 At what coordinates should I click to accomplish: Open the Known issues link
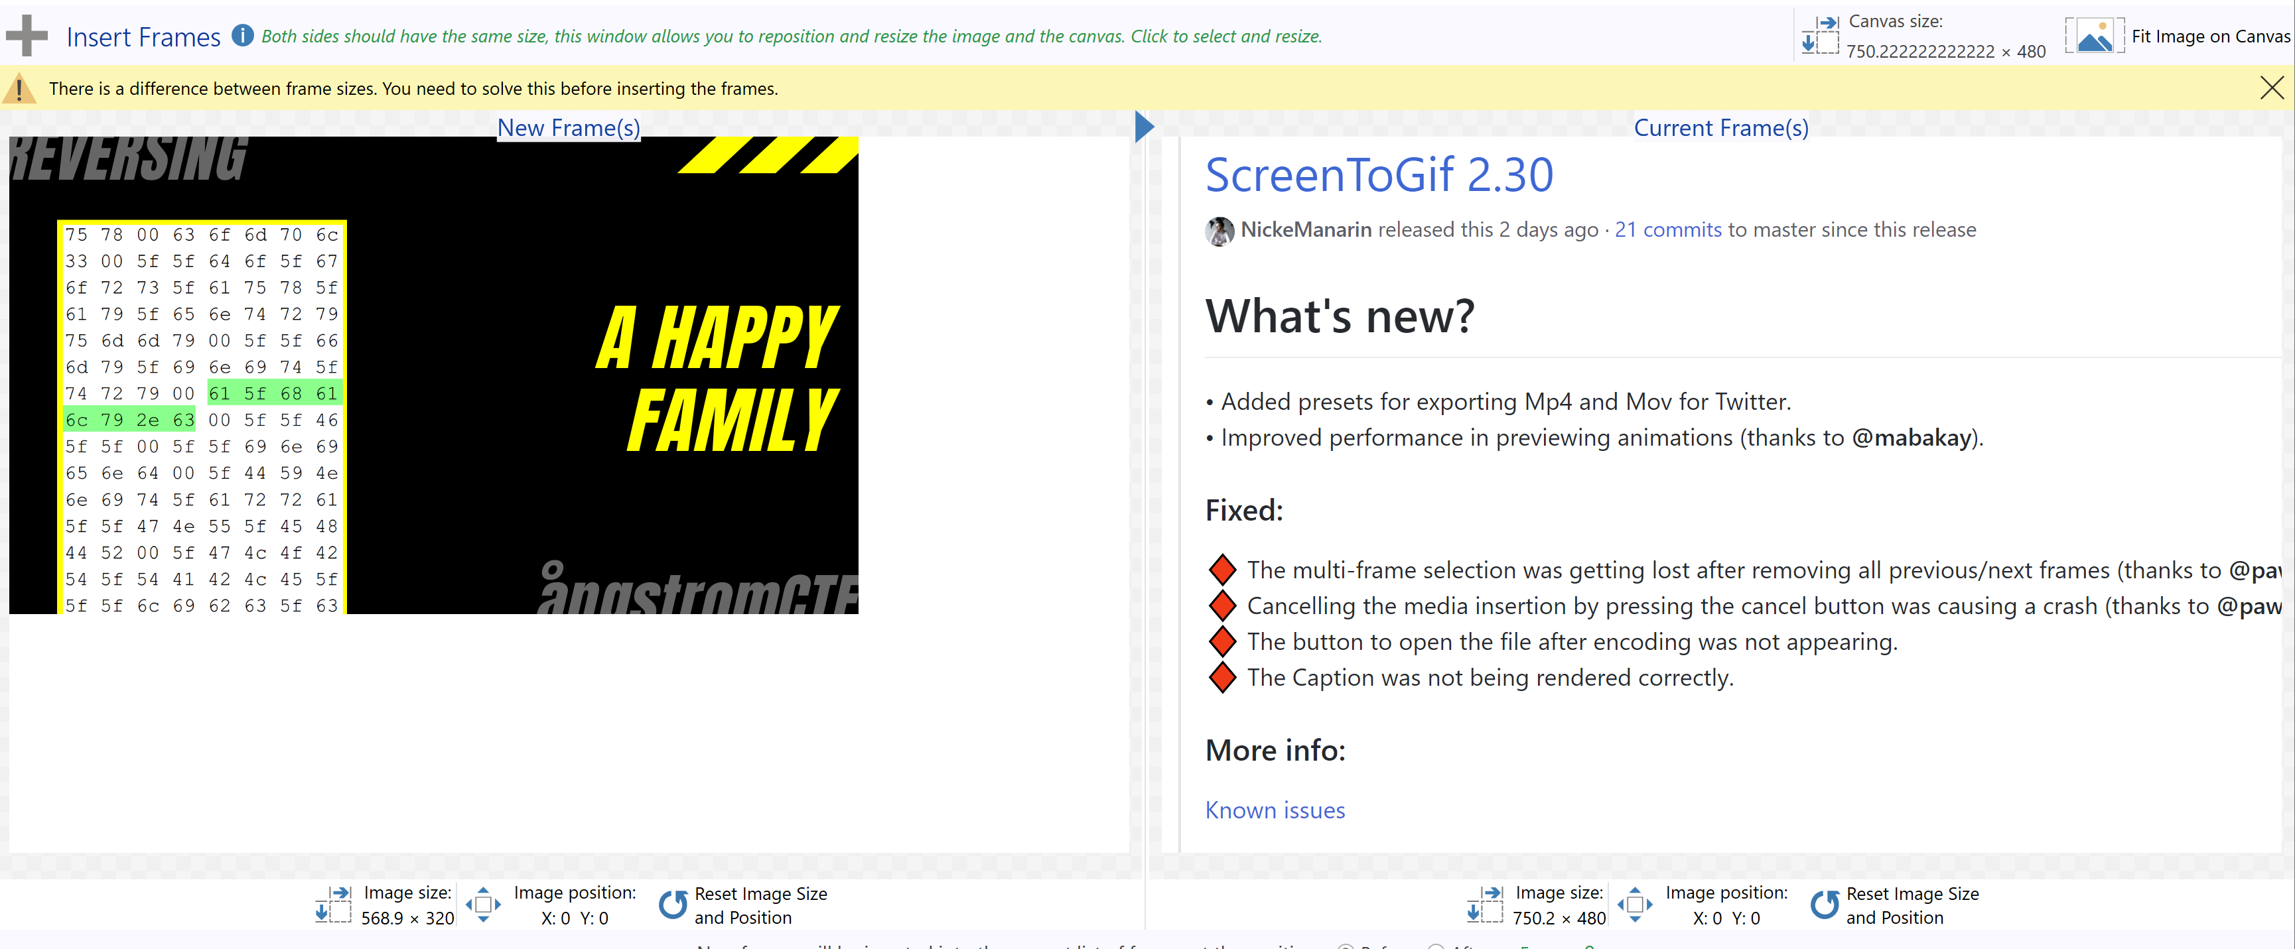coord(1274,810)
